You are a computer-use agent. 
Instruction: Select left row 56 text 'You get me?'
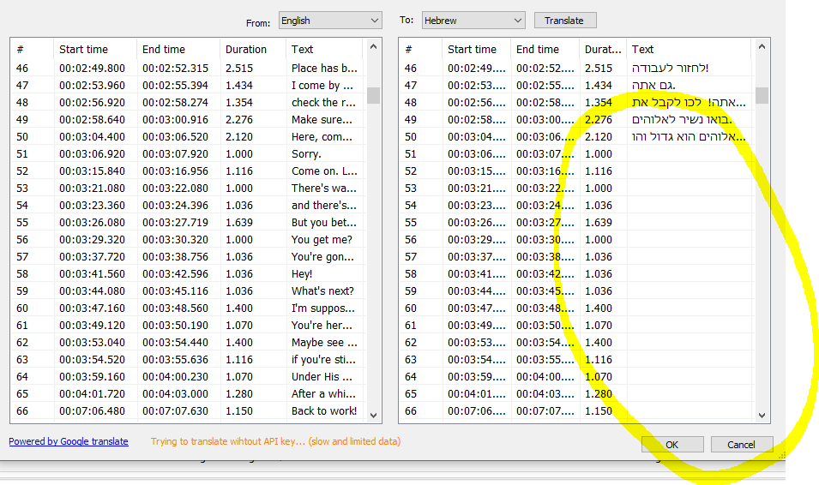pos(322,240)
